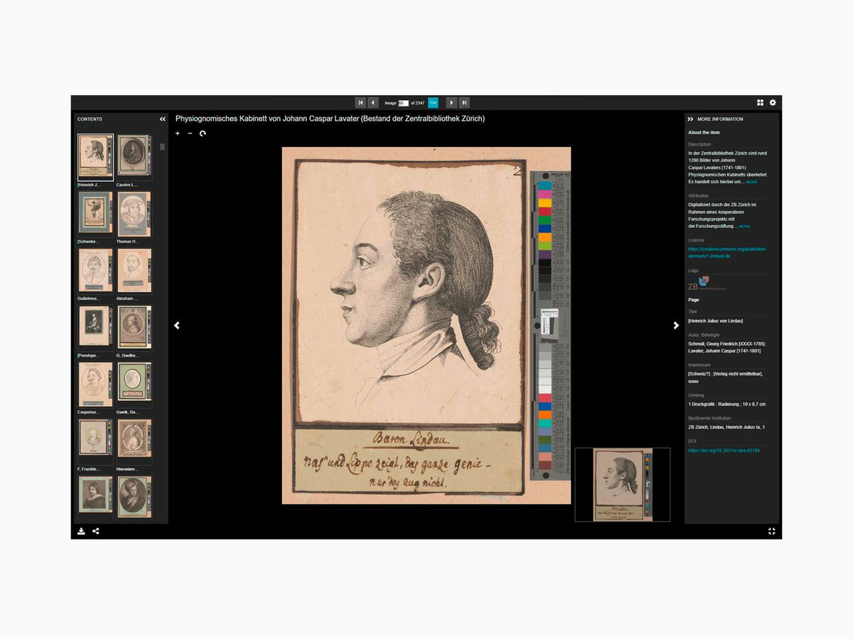Show next image using right canvas arrow
The width and height of the screenshot is (853, 639).
(676, 325)
